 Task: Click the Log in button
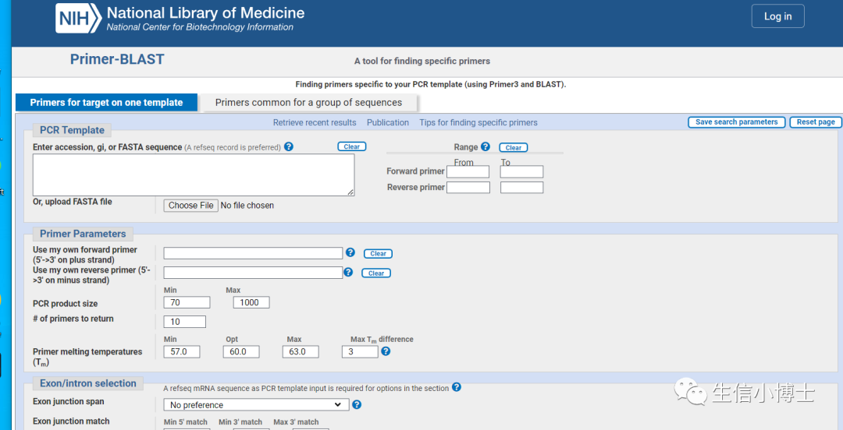point(778,16)
